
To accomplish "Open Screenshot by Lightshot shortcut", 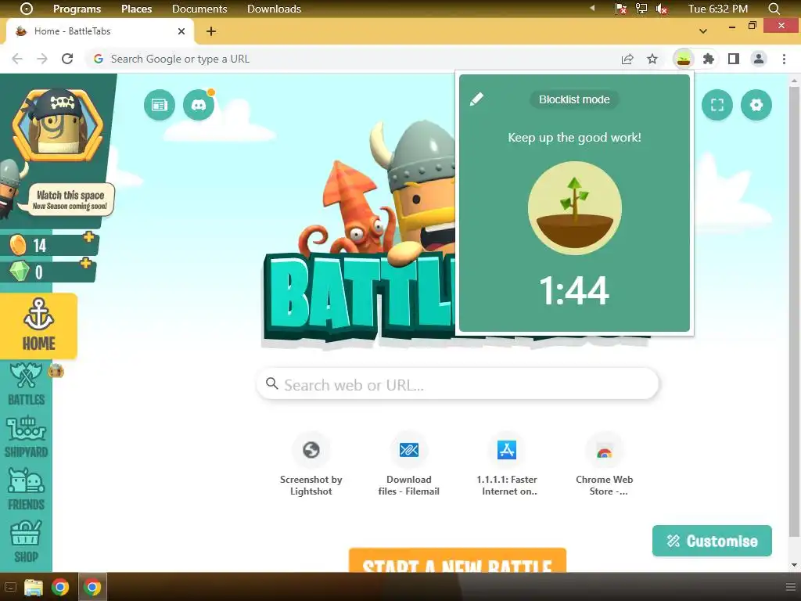I will pos(311,466).
